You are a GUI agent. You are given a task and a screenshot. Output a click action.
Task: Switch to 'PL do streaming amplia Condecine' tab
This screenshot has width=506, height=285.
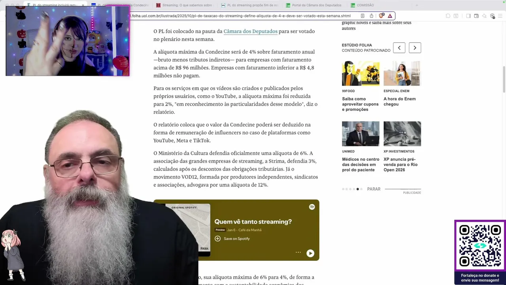120,5
